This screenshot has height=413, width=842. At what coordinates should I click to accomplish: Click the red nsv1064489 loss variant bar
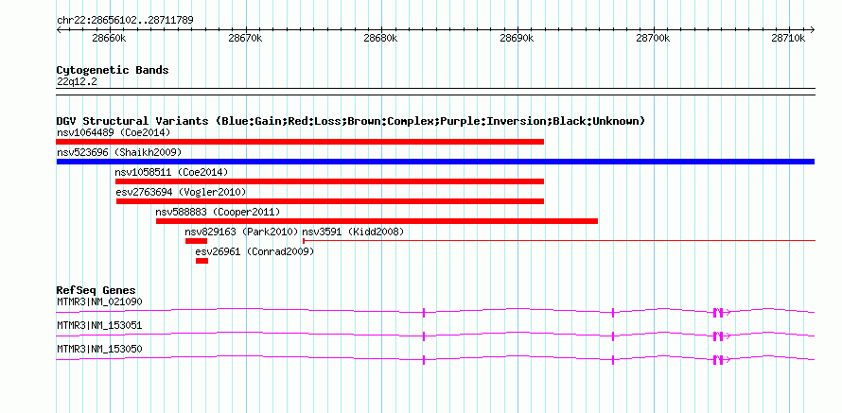[300, 142]
